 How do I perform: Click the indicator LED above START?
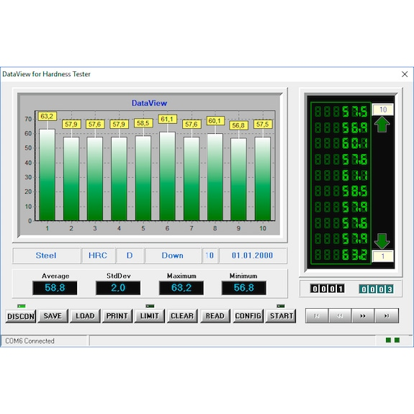point(281,306)
